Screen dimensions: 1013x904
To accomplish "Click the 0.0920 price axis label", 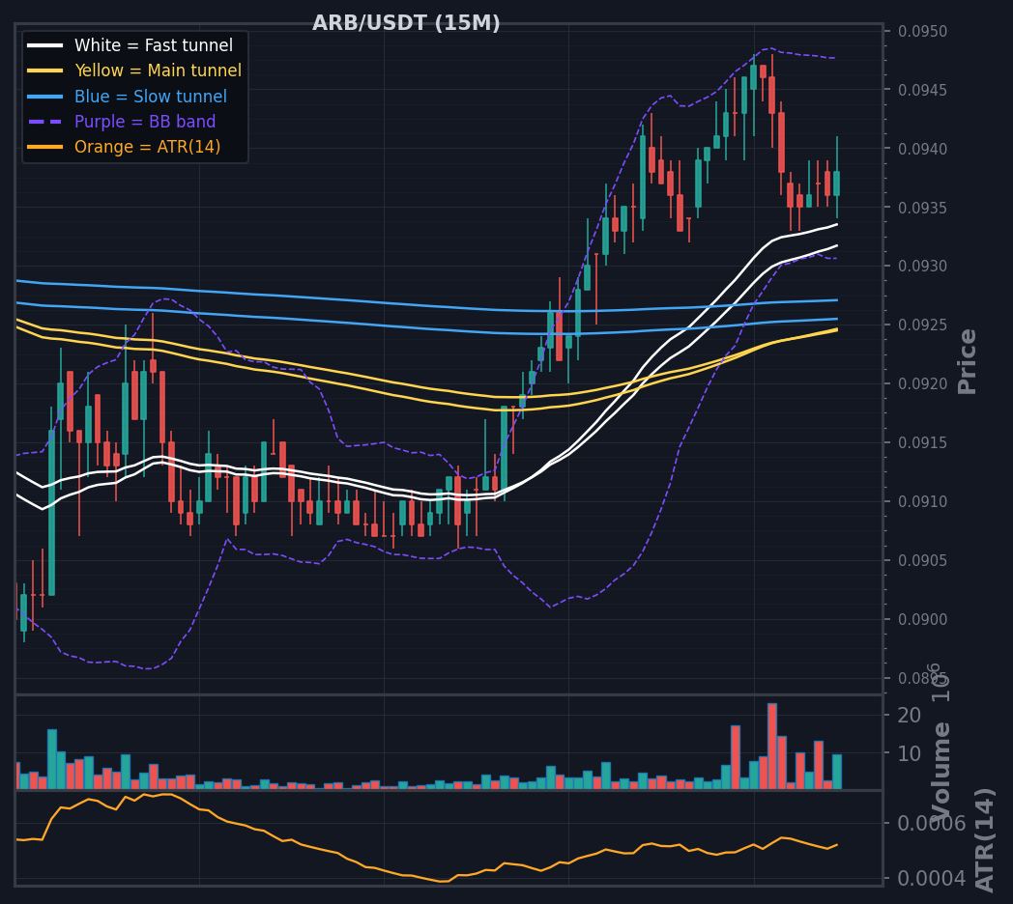I will 922,383.
